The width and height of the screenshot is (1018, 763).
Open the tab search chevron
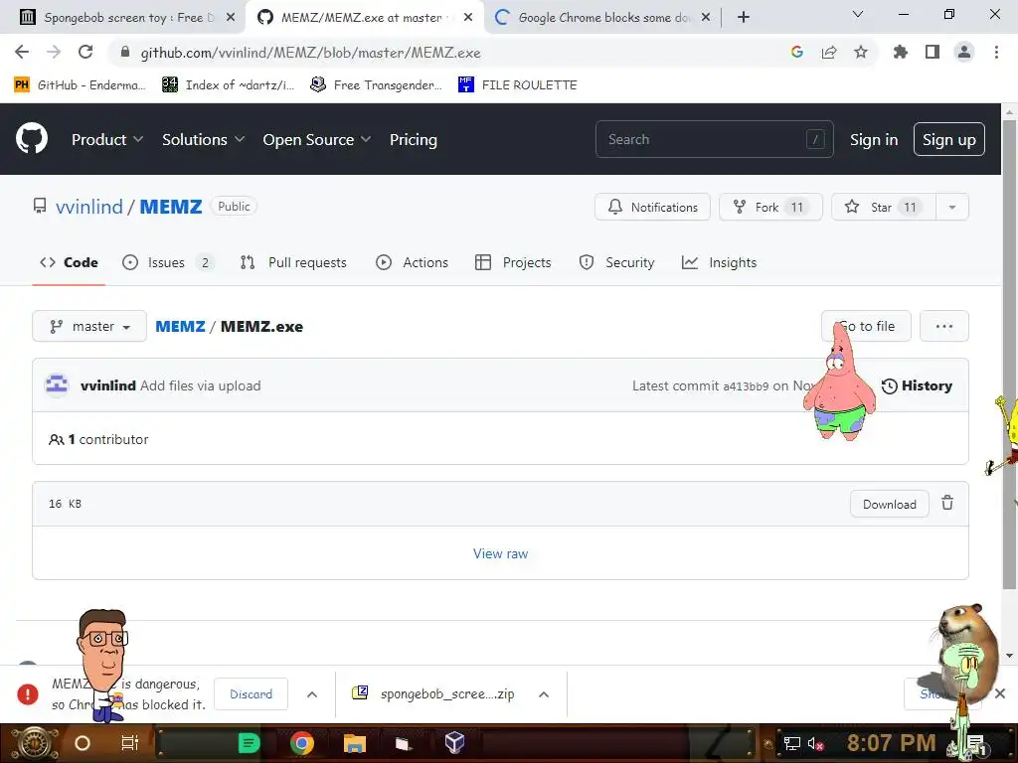click(858, 14)
